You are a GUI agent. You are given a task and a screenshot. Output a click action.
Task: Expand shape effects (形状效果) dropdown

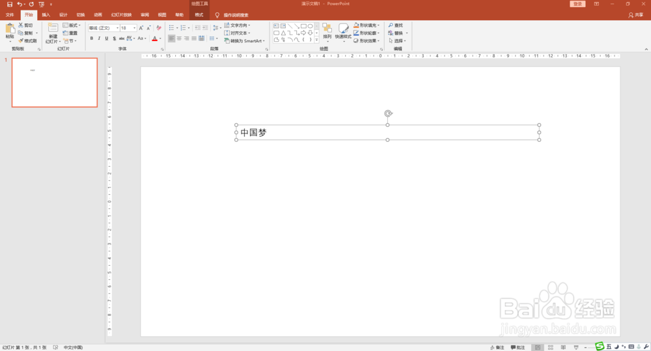click(367, 41)
